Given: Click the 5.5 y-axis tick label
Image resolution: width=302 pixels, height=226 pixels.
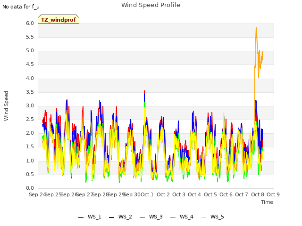Looking at the screenshot, I should pos(30,37).
